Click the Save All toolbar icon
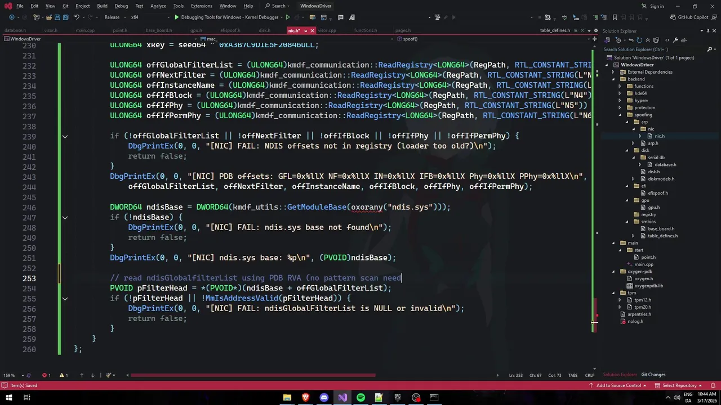 pyautogui.click(x=65, y=17)
